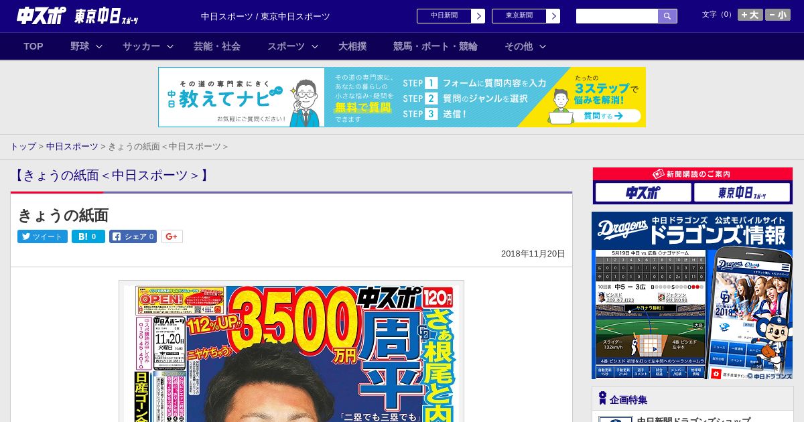Open the スポーツ navigation menu
Screen dimensions: 804x422
[x=286, y=46]
